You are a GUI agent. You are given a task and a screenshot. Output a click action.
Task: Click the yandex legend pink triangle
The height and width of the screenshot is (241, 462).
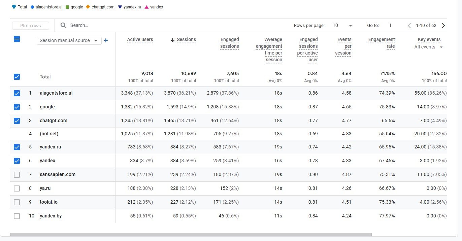point(146,7)
